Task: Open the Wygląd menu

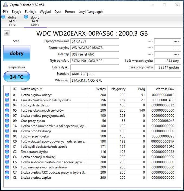Action: (45, 12)
